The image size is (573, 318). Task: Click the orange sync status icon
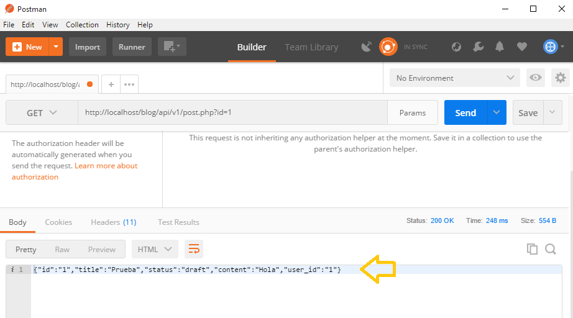tap(388, 47)
